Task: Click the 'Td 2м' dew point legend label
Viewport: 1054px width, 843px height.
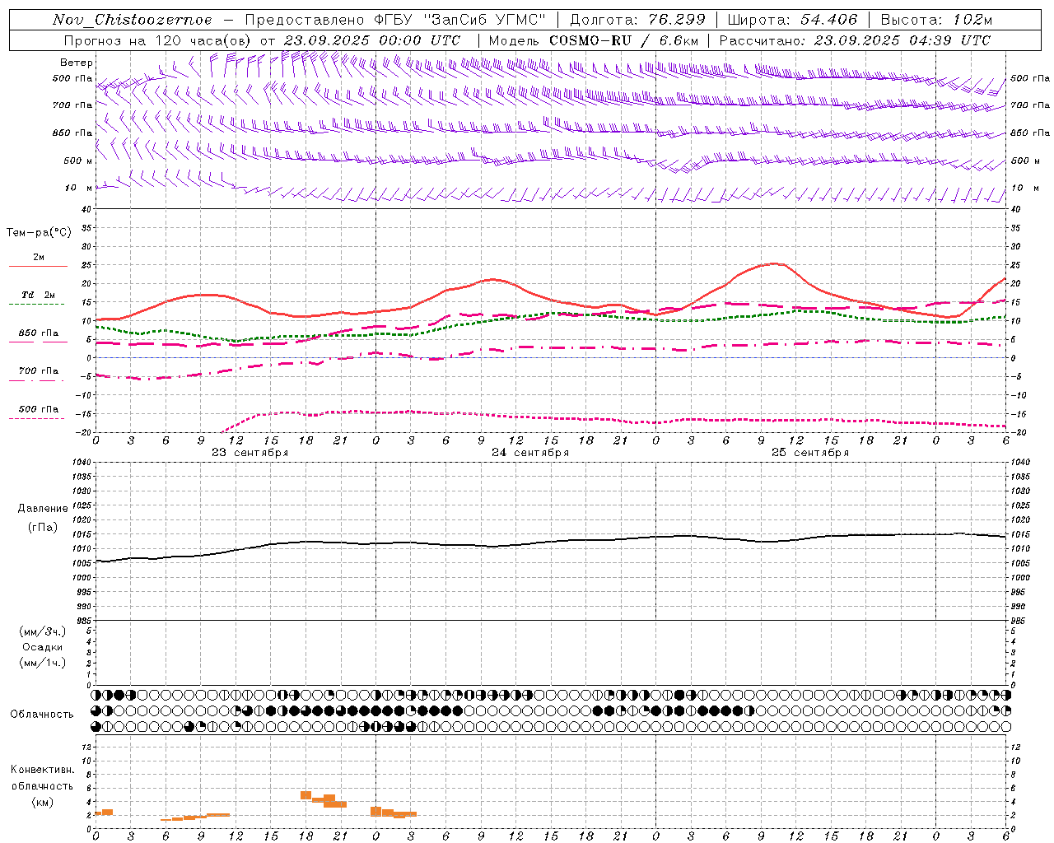Action: tap(38, 295)
